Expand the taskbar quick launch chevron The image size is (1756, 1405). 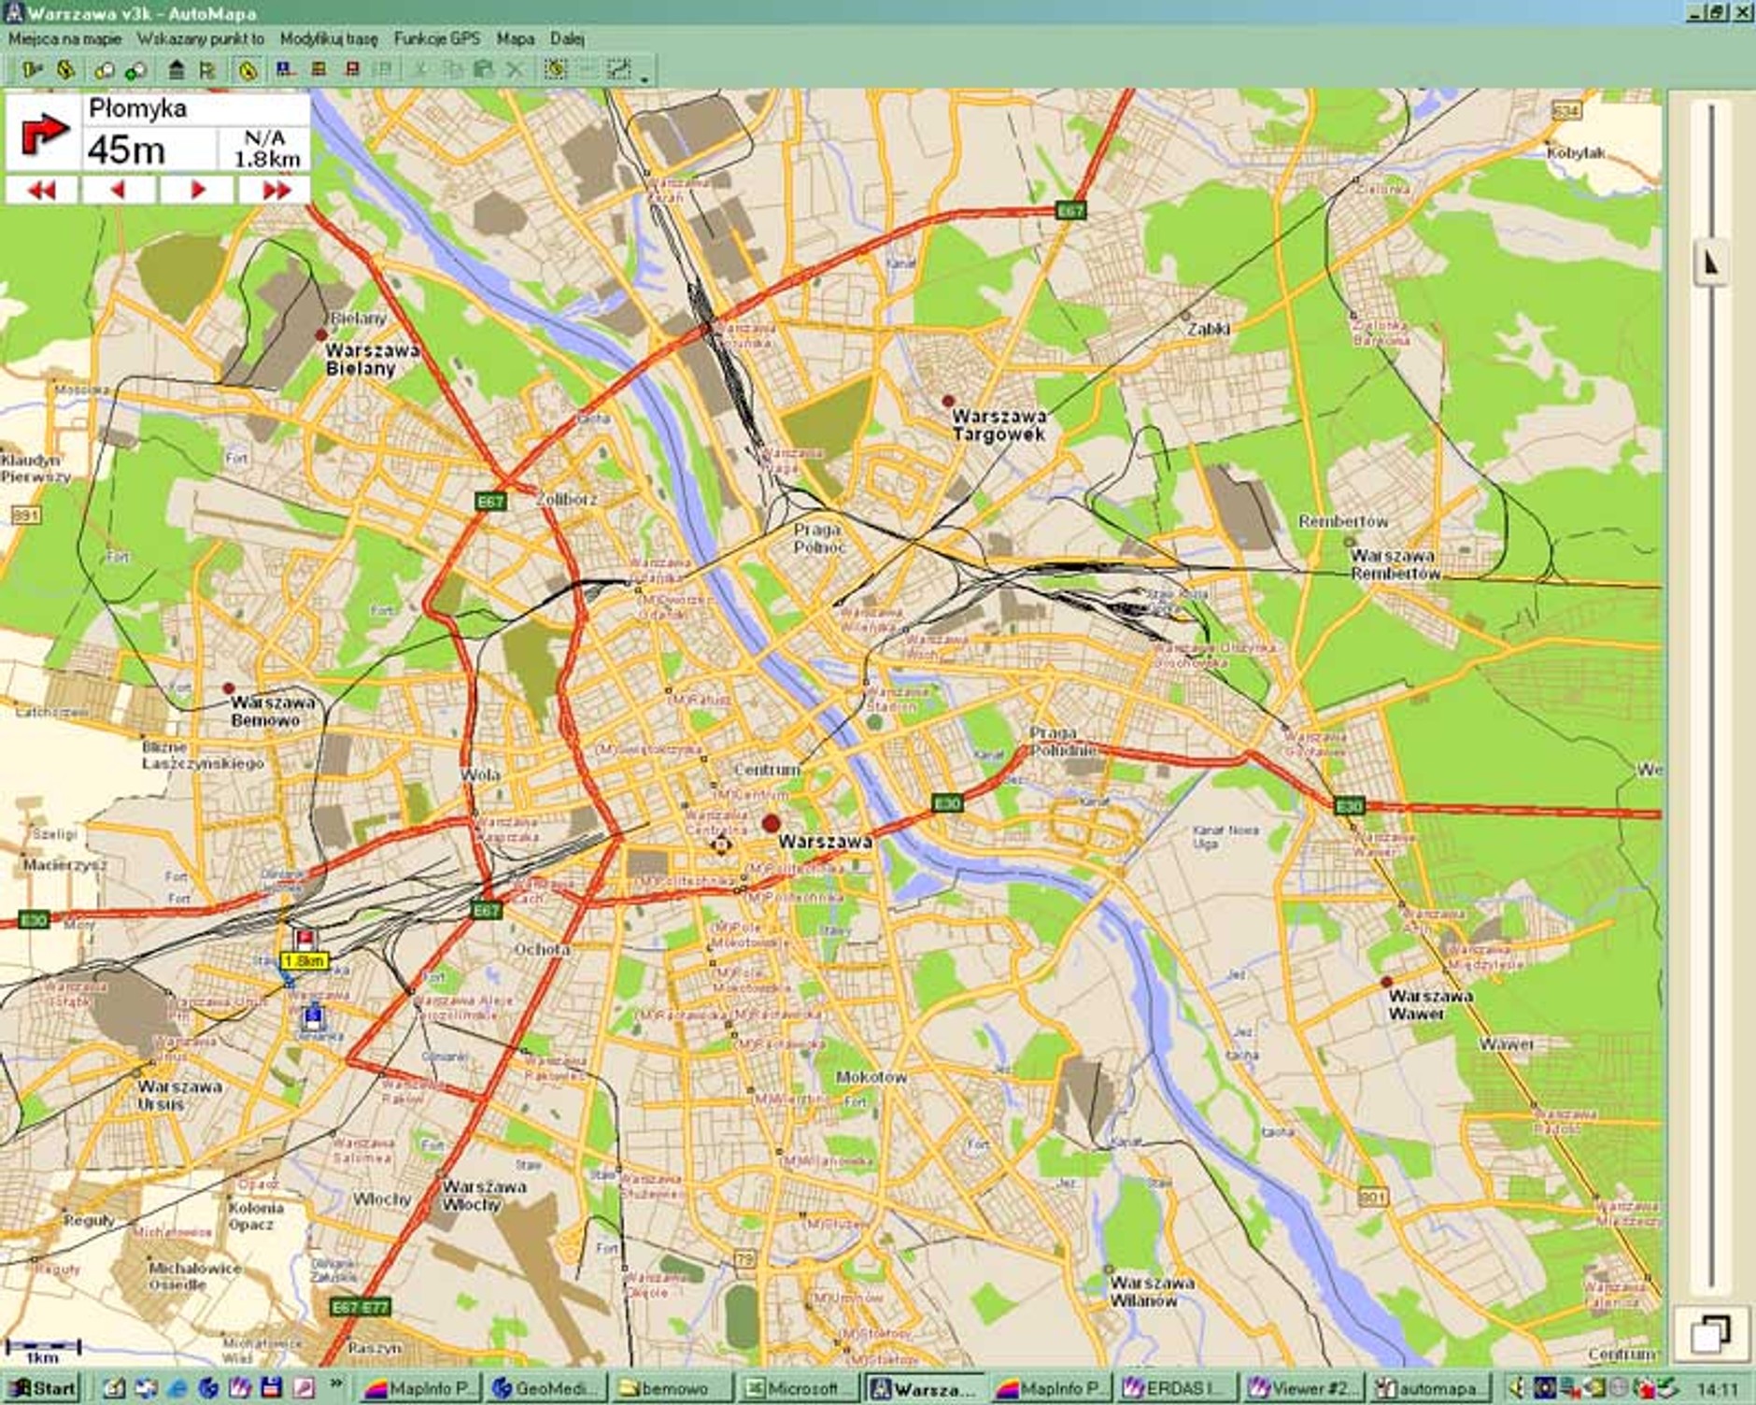pos(336,1384)
